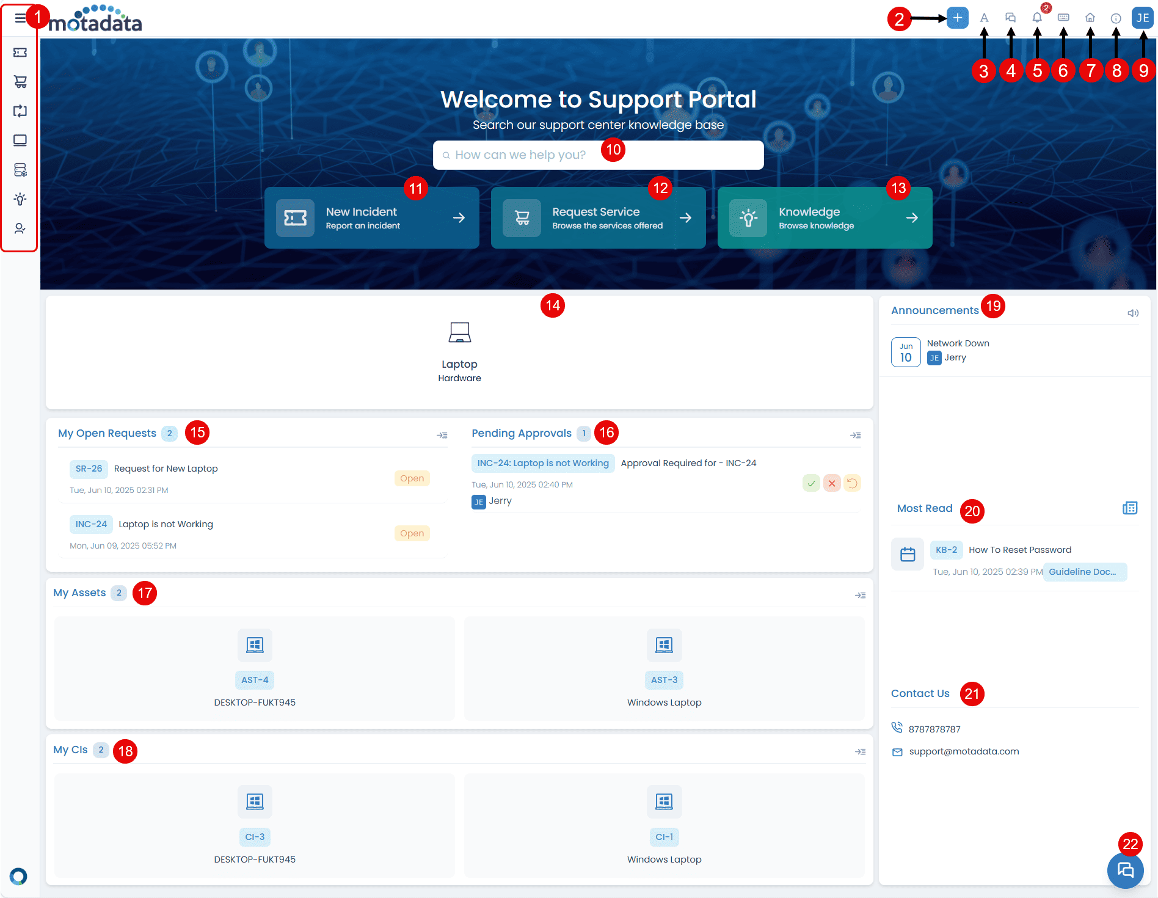Select the Laptop Hardware service item
1158x898 pixels.
coord(459,352)
